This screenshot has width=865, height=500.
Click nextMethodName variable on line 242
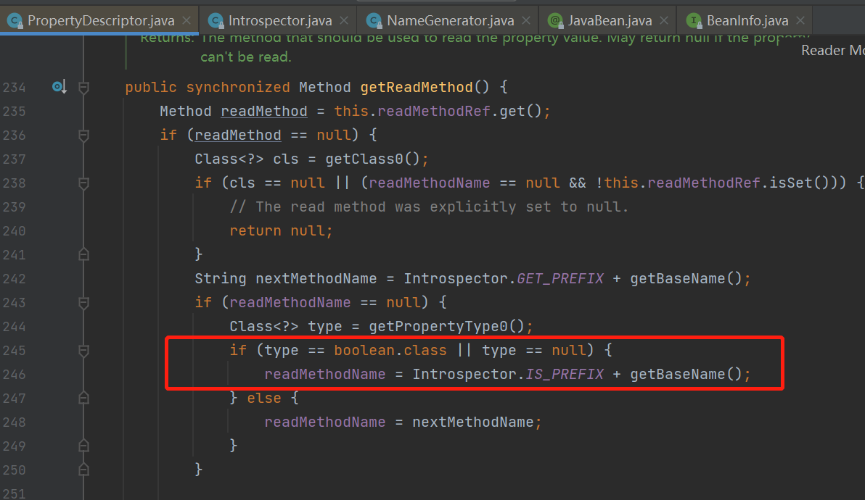point(316,279)
